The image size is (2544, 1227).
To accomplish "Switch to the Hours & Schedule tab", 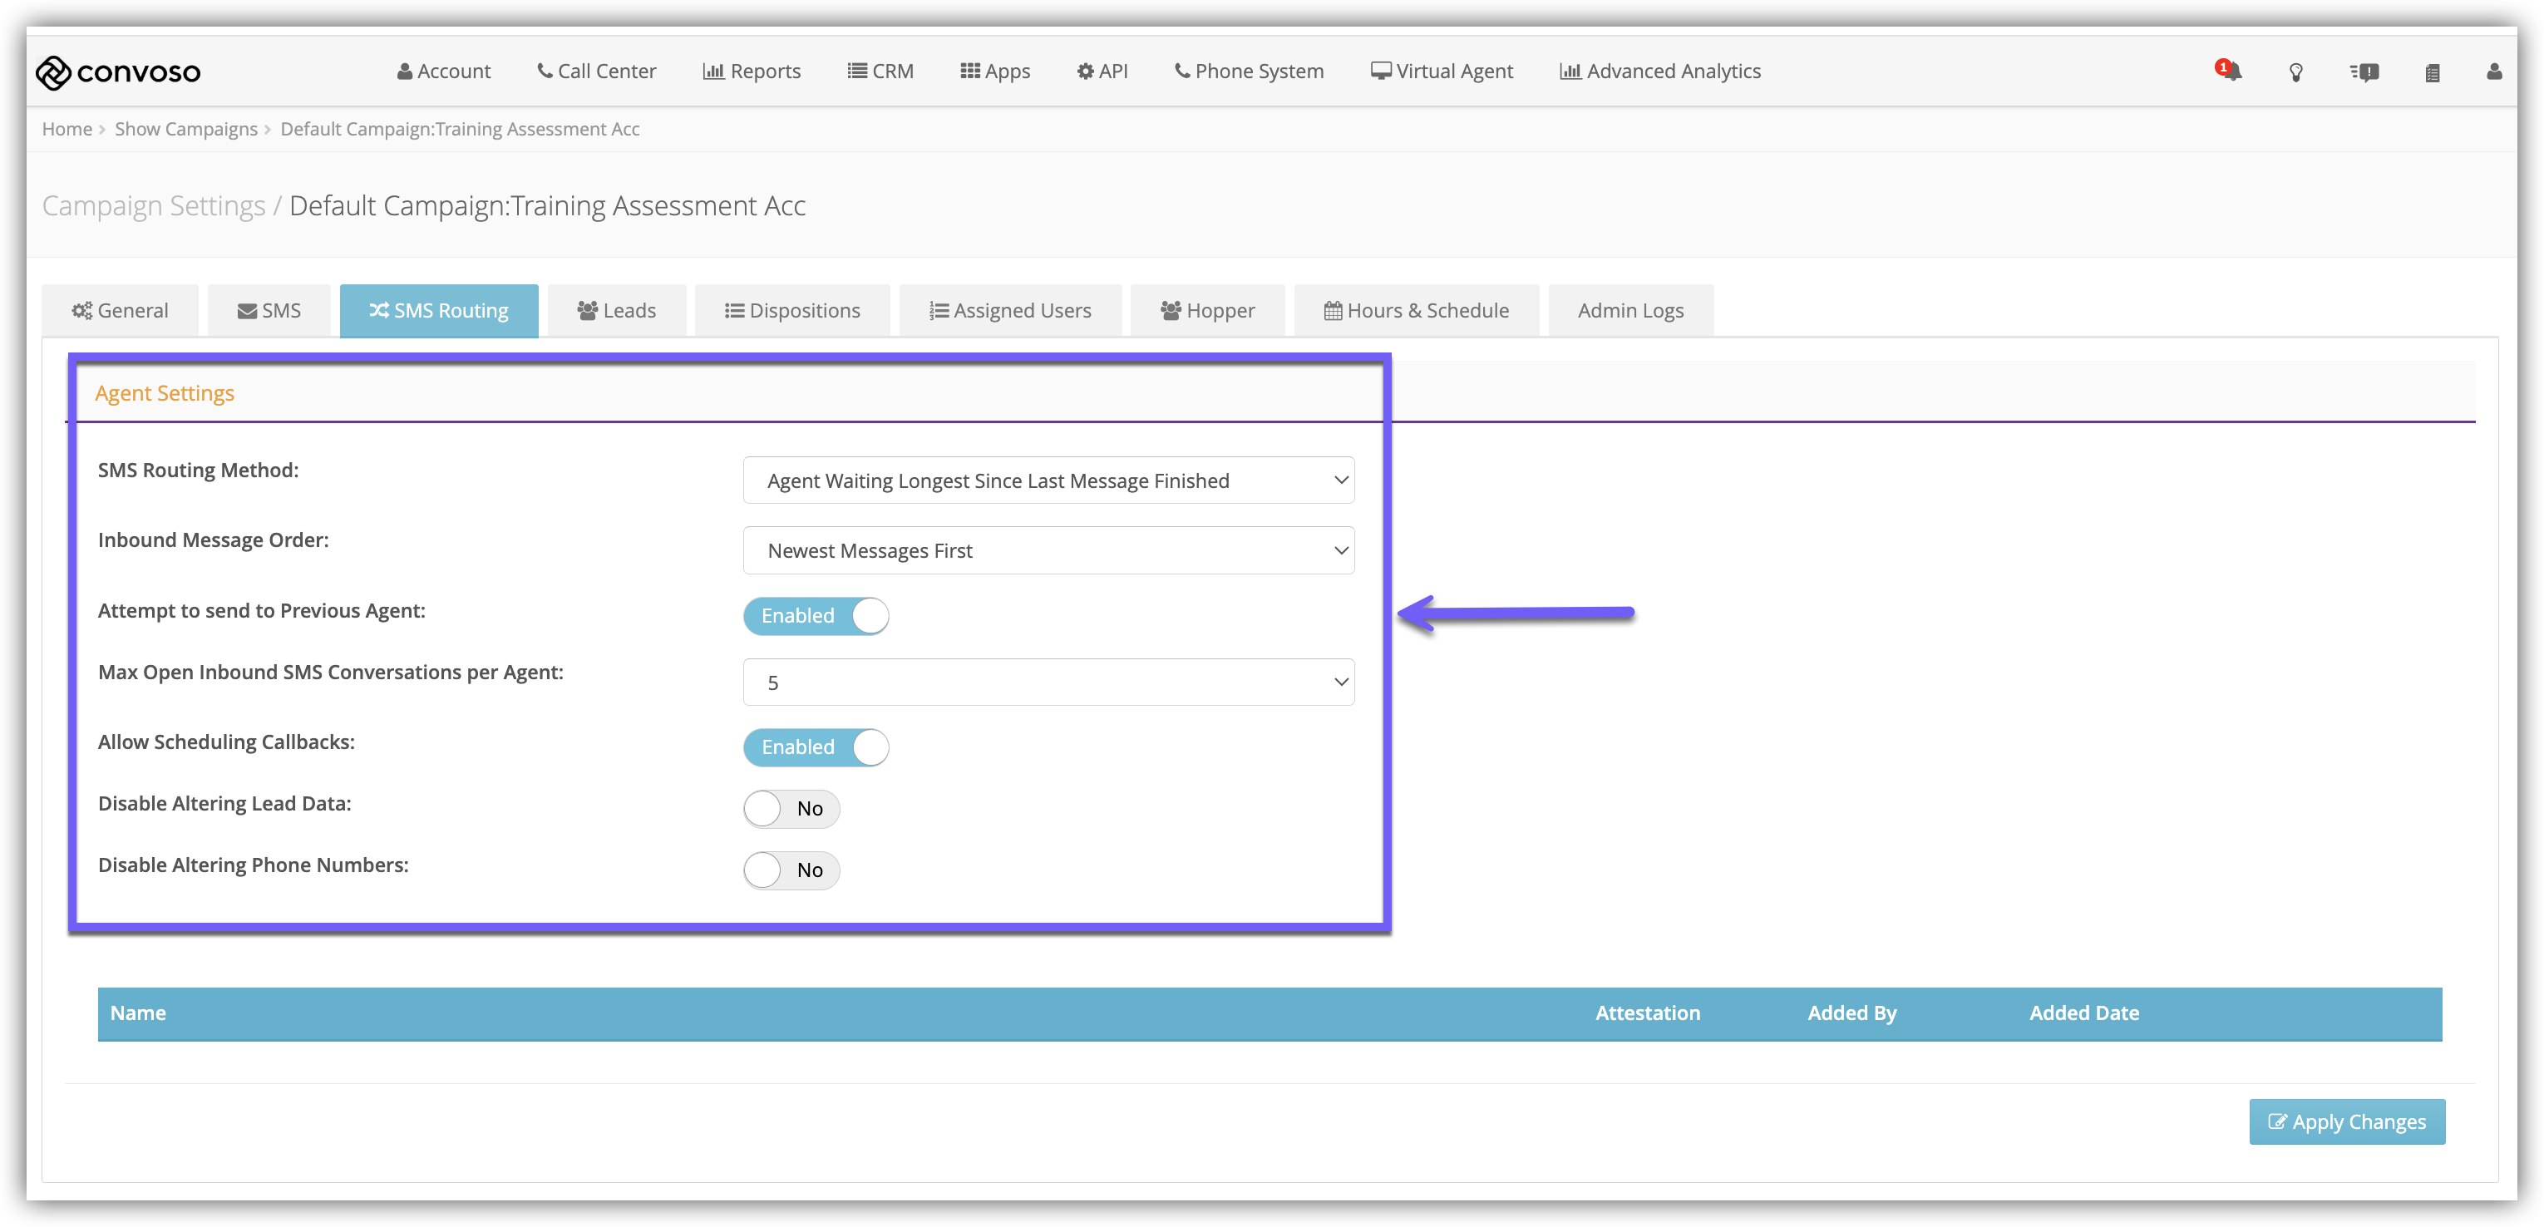I will click(1415, 311).
